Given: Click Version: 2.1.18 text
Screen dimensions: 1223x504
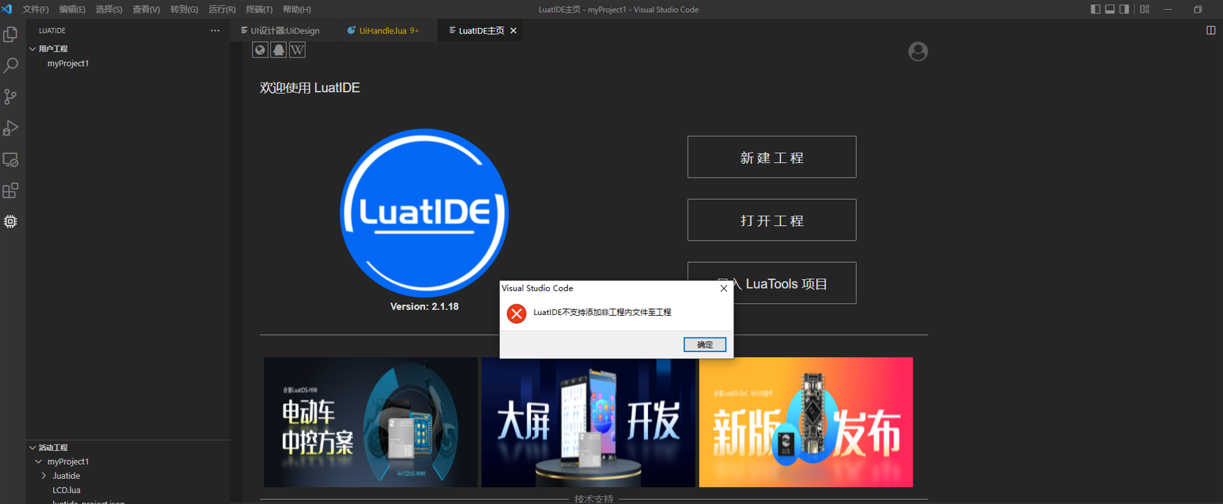Looking at the screenshot, I should (424, 307).
